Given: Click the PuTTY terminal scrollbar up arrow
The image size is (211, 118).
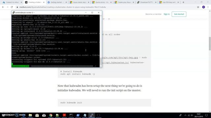Looking at the screenshot, I should [101, 16].
